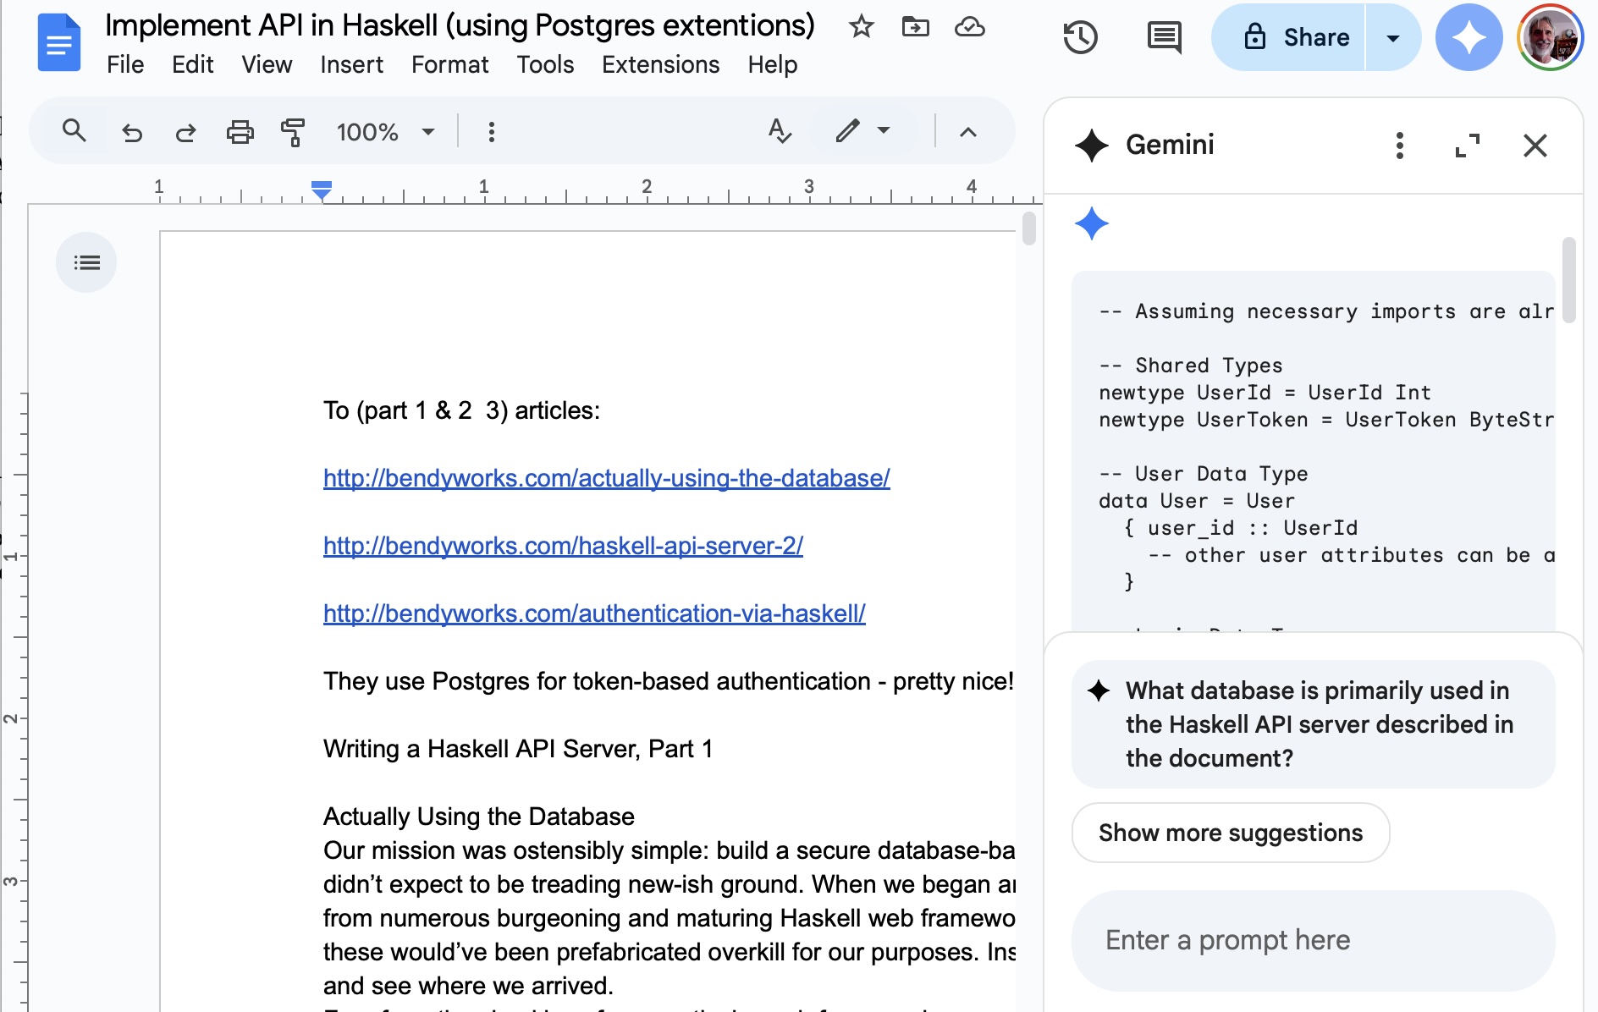Select the Paint format tool

click(x=294, y=131)
